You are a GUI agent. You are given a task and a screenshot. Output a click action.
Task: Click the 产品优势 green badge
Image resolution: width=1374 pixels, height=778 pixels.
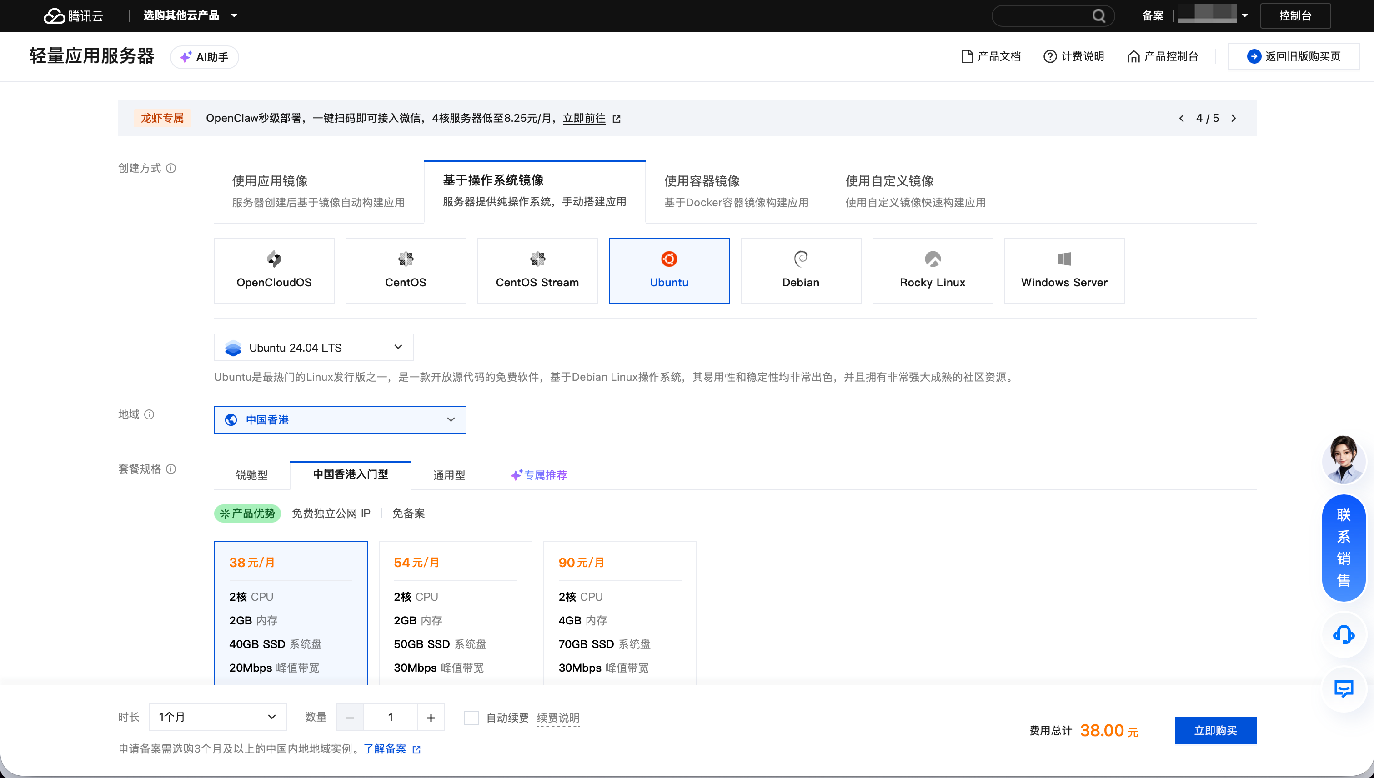click(247, 514)
